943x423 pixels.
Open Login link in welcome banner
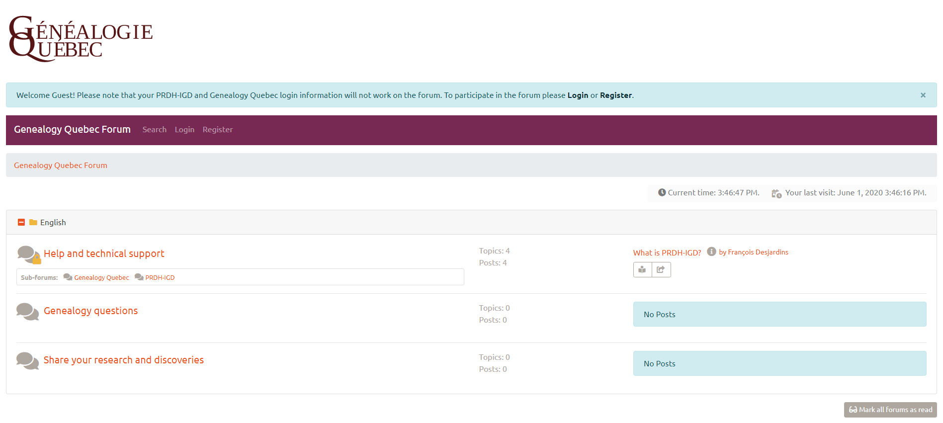[578, 95]
